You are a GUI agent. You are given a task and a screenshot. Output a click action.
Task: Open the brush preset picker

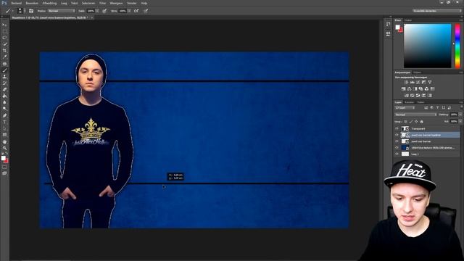20,11
